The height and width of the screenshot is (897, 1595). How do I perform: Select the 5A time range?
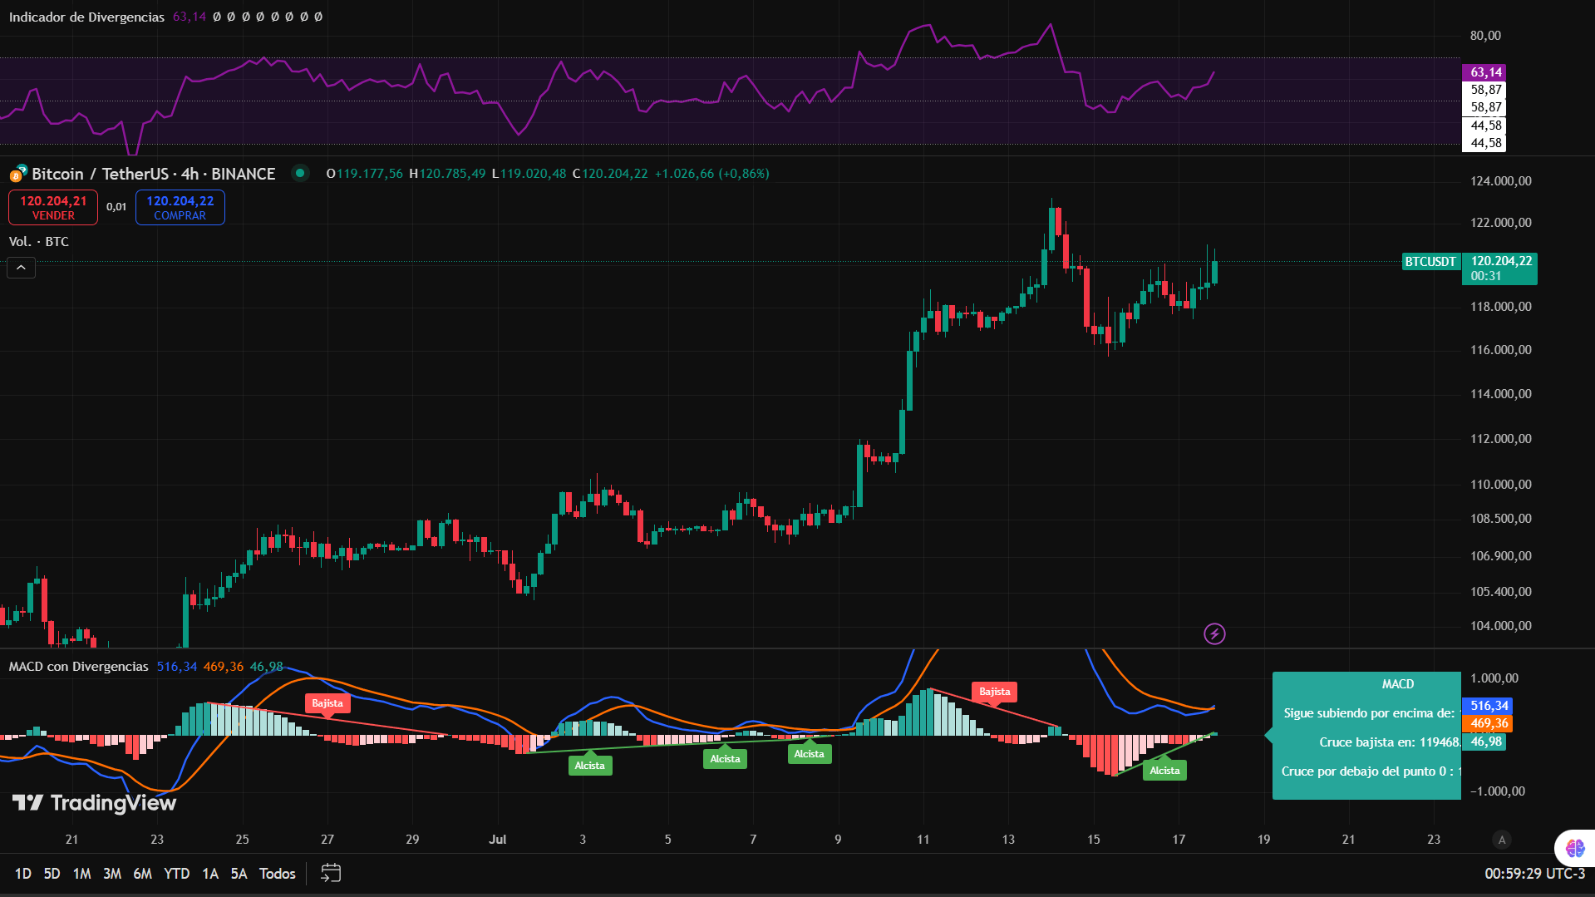239,873
